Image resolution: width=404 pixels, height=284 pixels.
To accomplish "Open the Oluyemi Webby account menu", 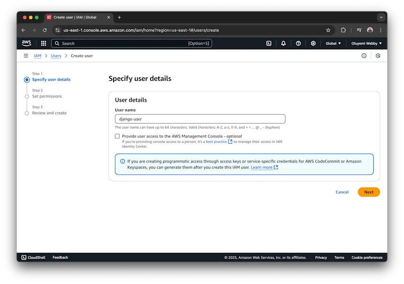I will 366,43.
